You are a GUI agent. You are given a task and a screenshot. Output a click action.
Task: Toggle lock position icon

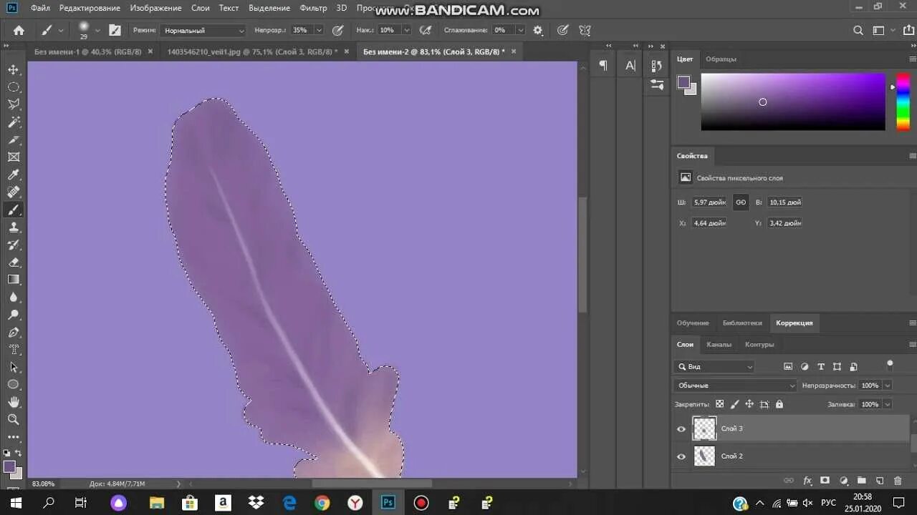click(749, 404)
